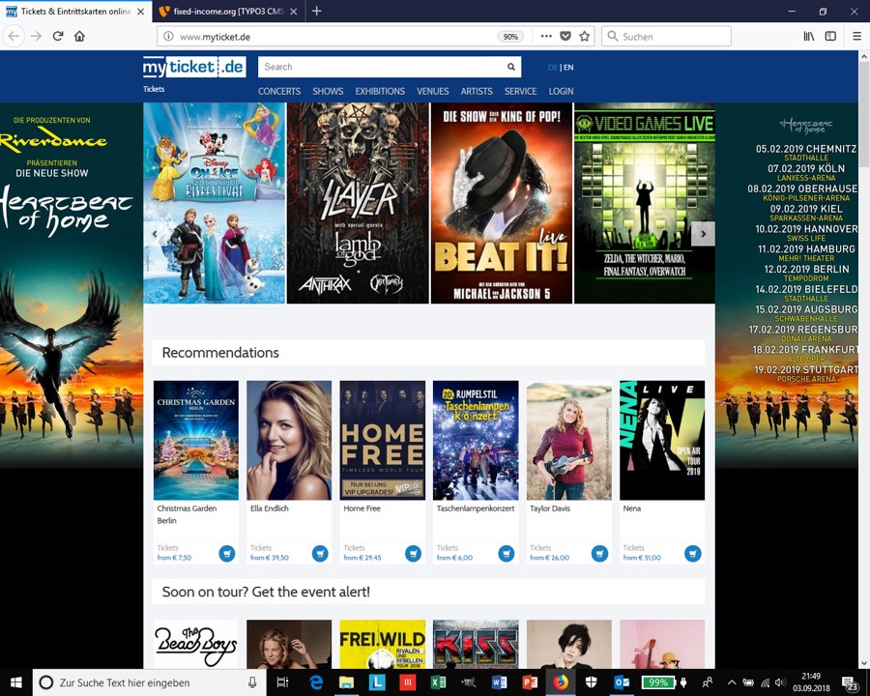Viewport: 870px width, 696px height.
Task: Save page to Pocket icon
Action: pos(565,36)
